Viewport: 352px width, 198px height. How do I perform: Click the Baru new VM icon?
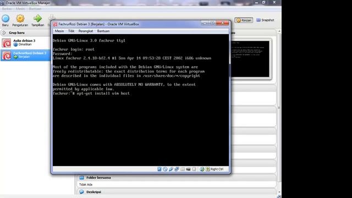(5, 19)
